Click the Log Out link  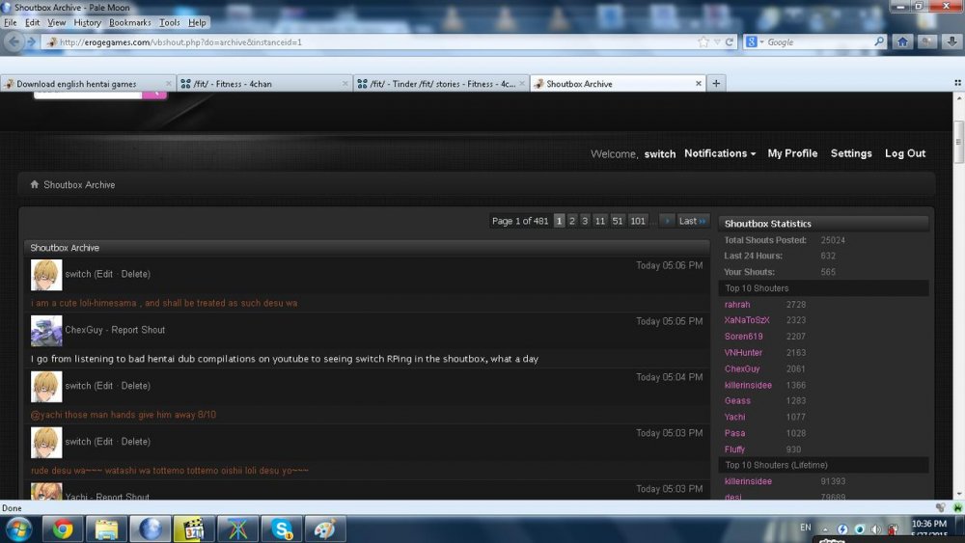(x=904, y=153)
